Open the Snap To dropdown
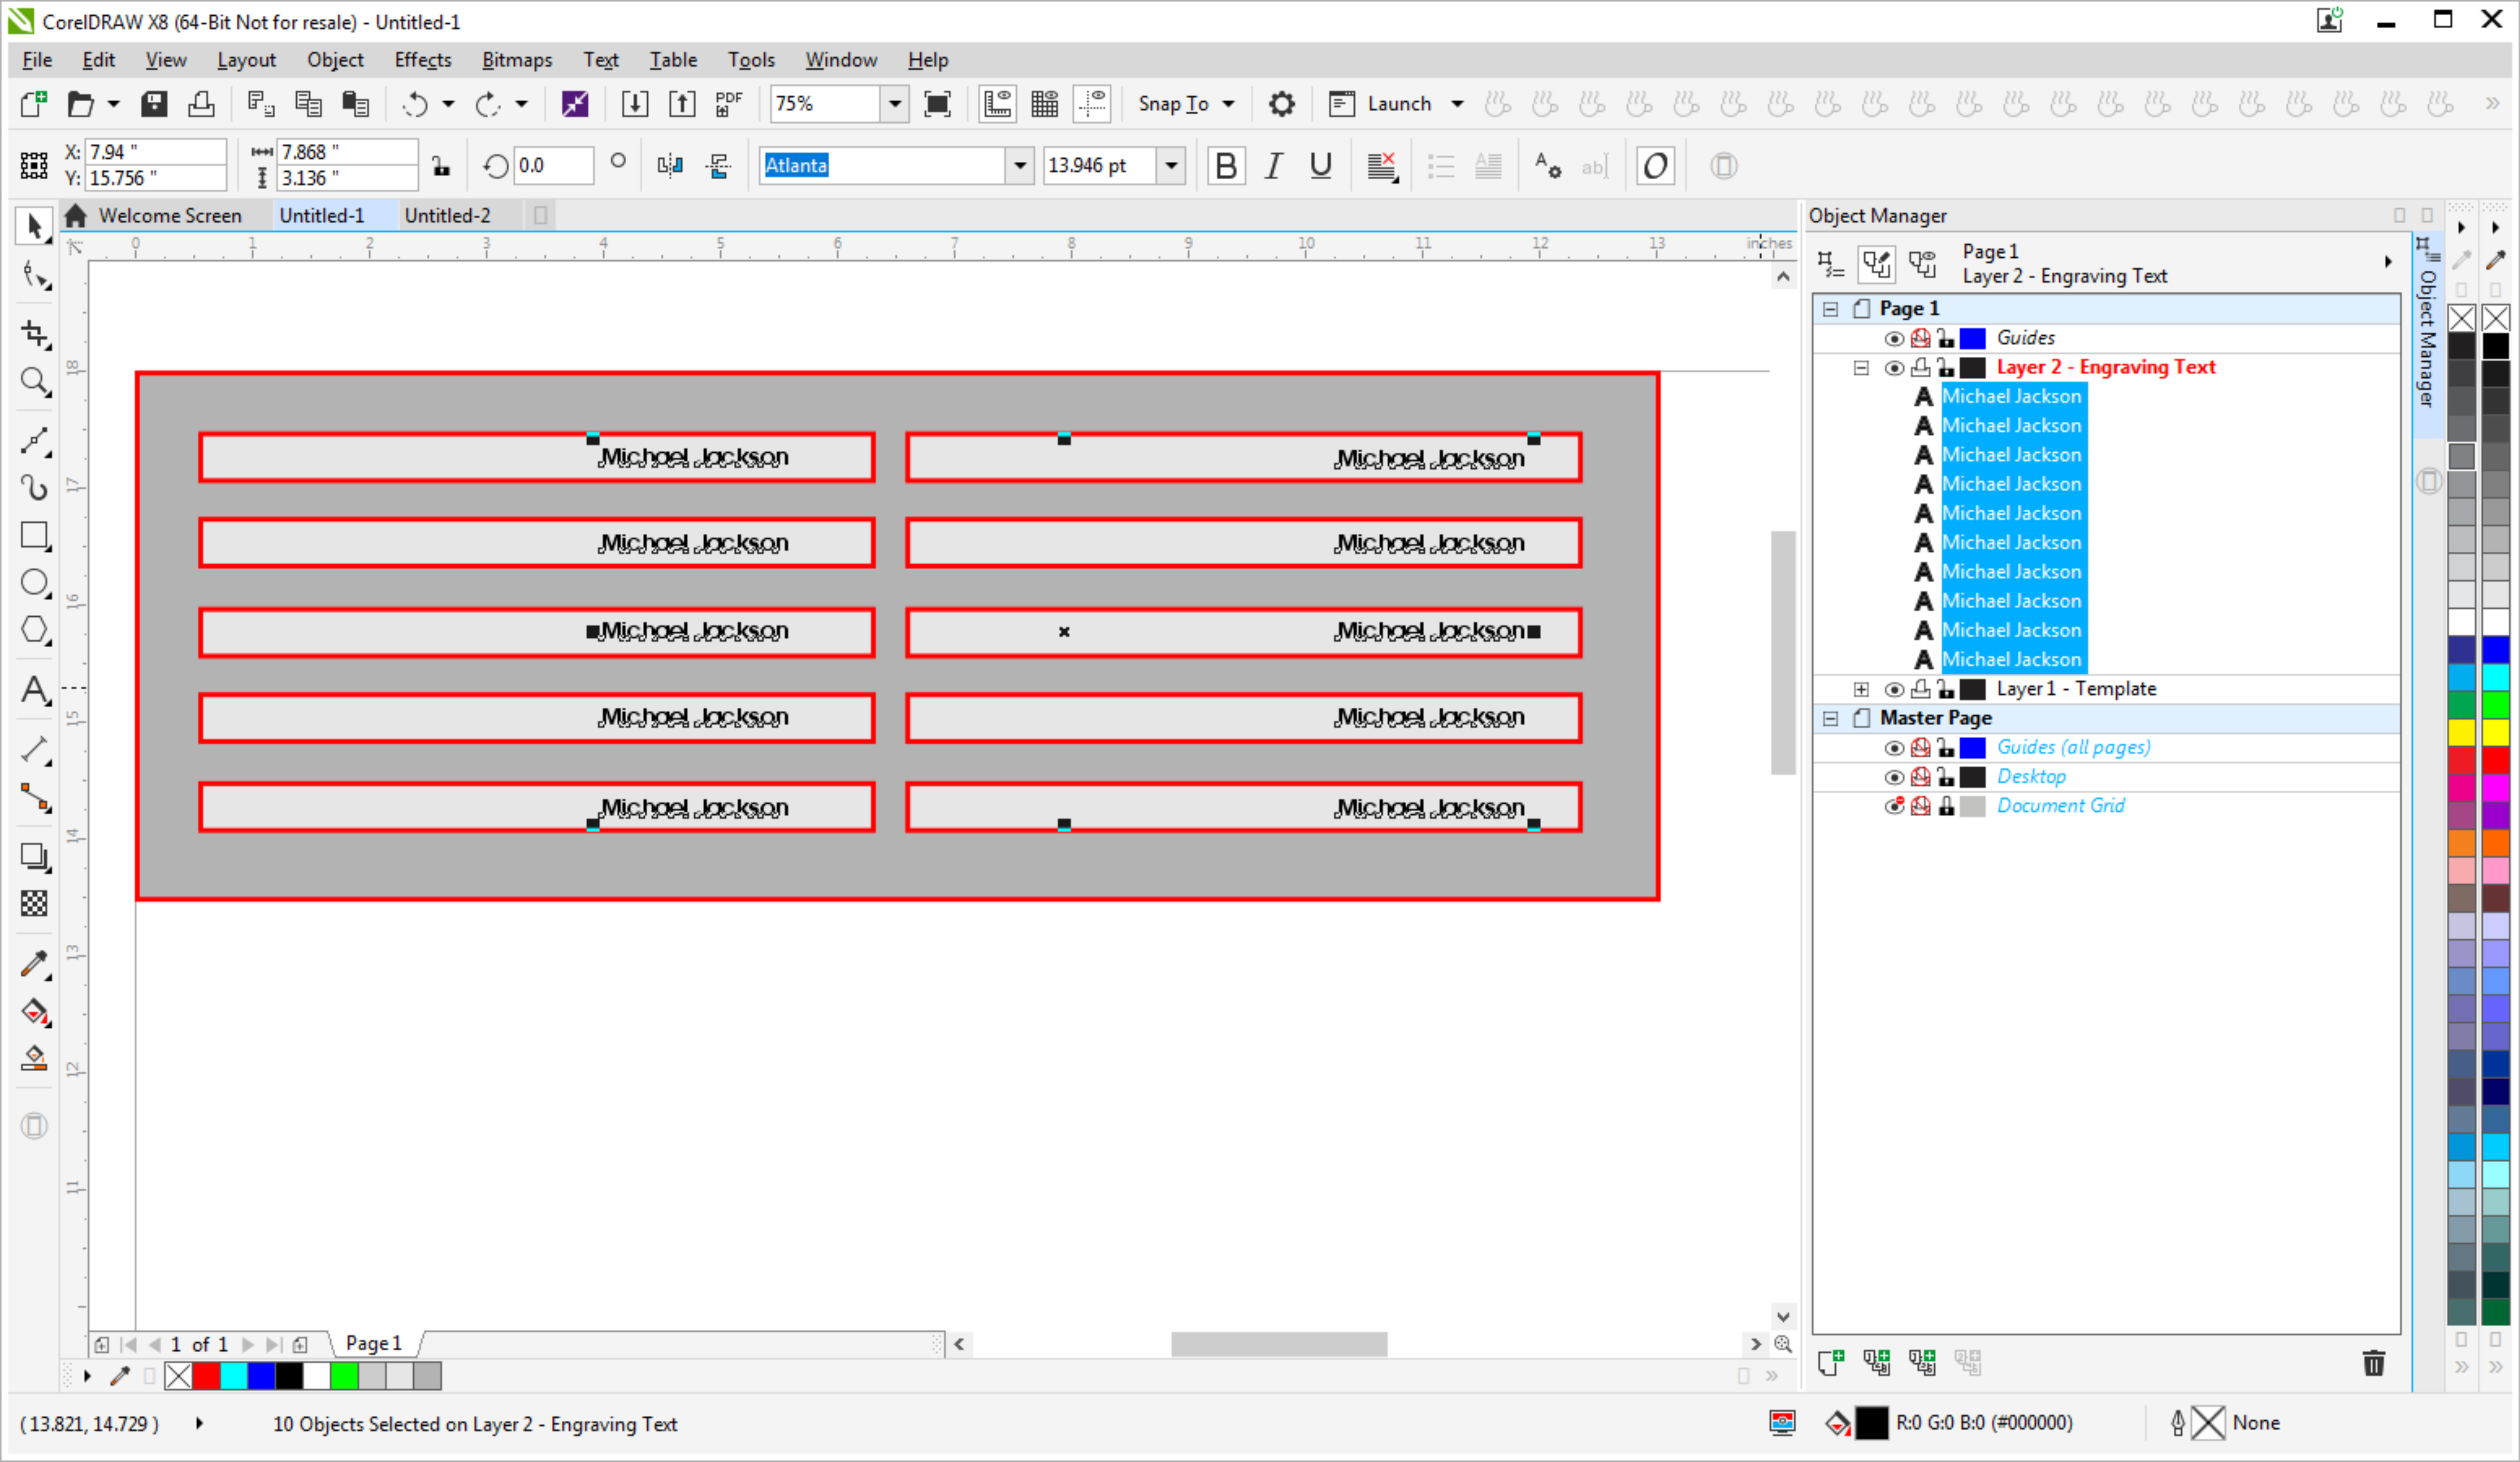Screen dimensions: 2520x1462 1187,104
